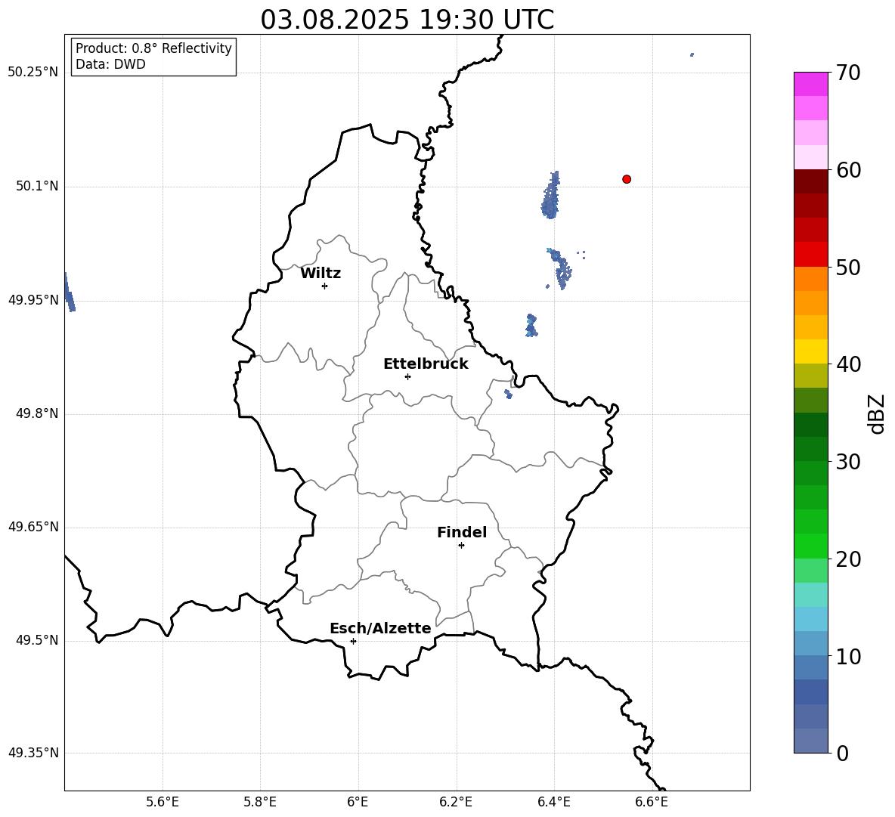895x817 pixels.
Task: Click the 60 tick on colorbar
Action: 848,170
